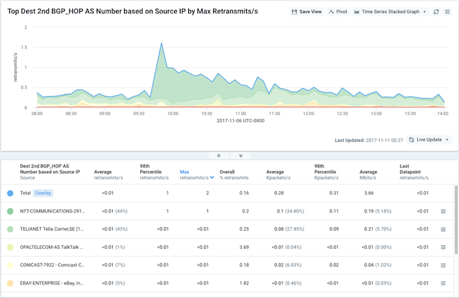Click the Average Mbits/s column header

(x=368, y=175)
